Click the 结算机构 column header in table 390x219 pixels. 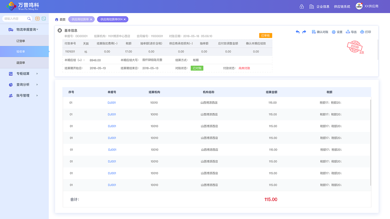(154, 92)
